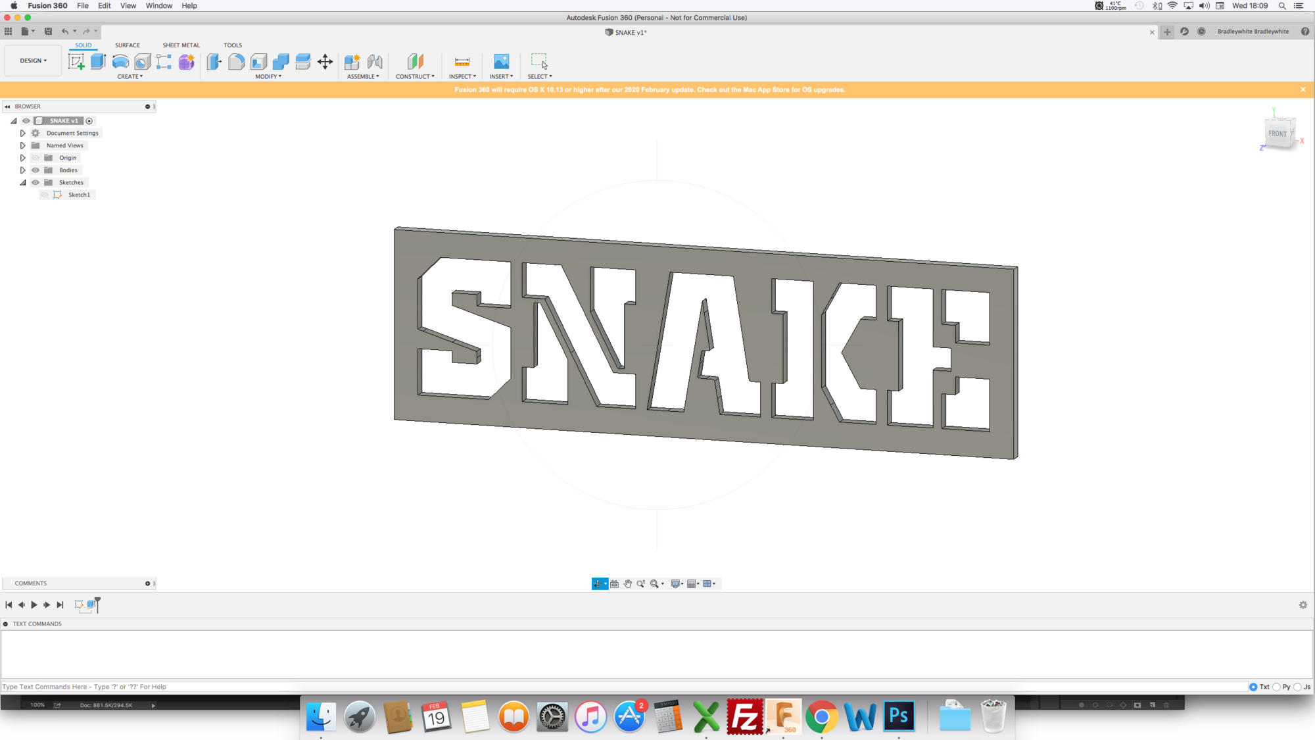
Task: Add a new design tab
Action: point(1167,32)
